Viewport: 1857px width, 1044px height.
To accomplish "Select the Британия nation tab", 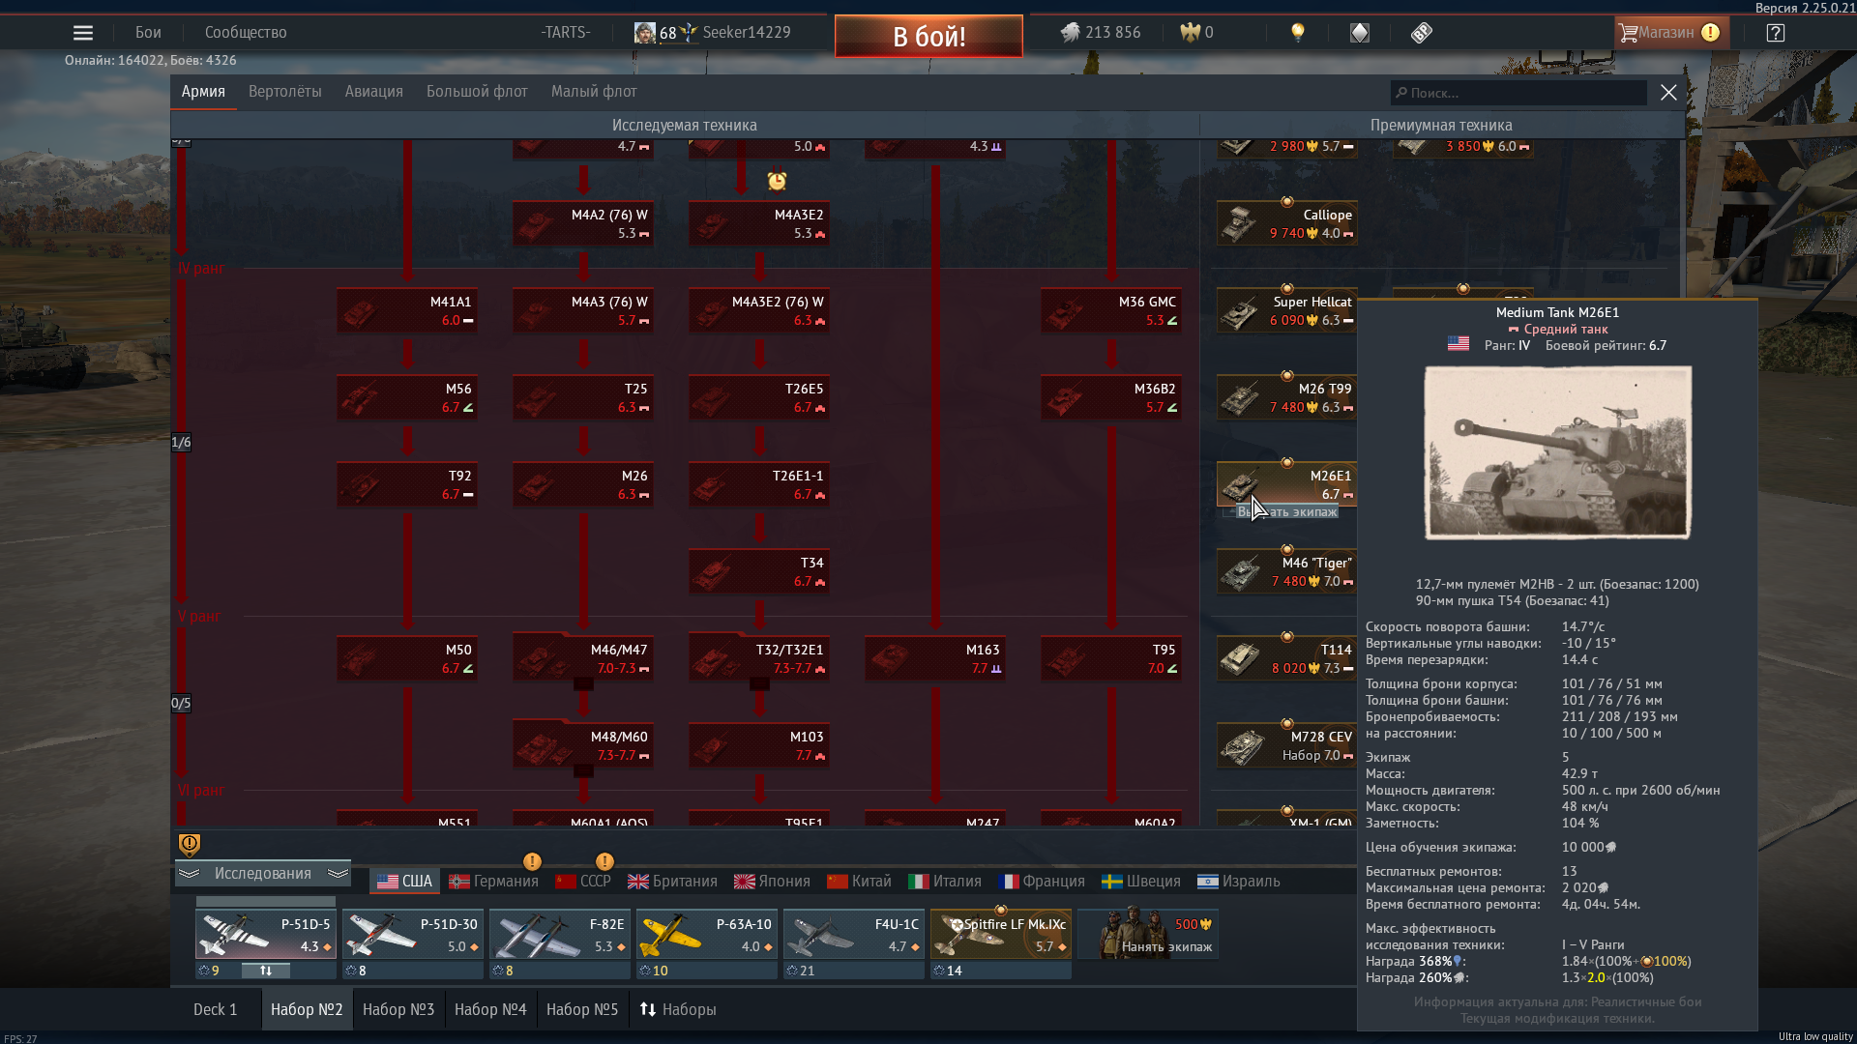I will click(x=673, y=882).
